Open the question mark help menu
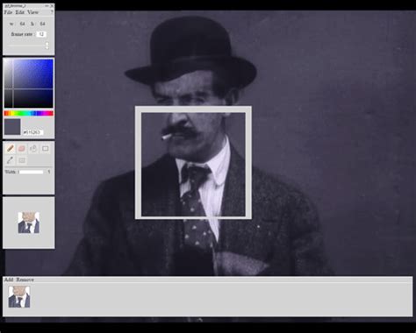The width and height of the screenshot is (416, 333). click(52, 12)
